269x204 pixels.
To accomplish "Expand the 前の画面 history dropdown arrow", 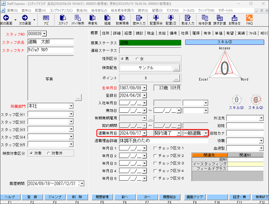I will click(15, 20).
